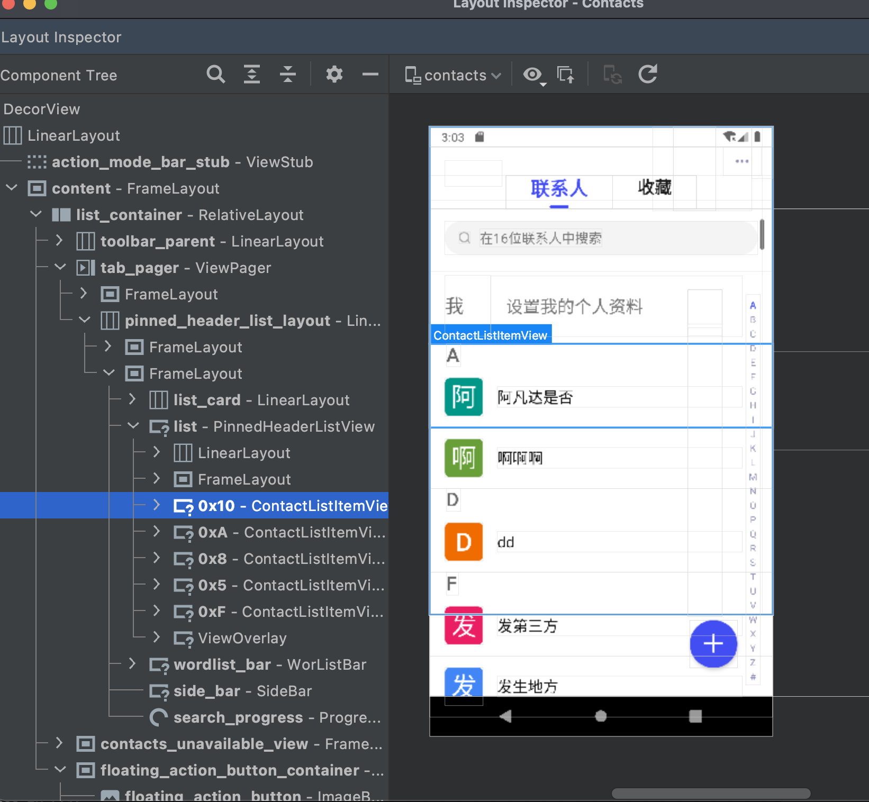
Task: Click the preview list scrollbar thumb
Action: 762,234
